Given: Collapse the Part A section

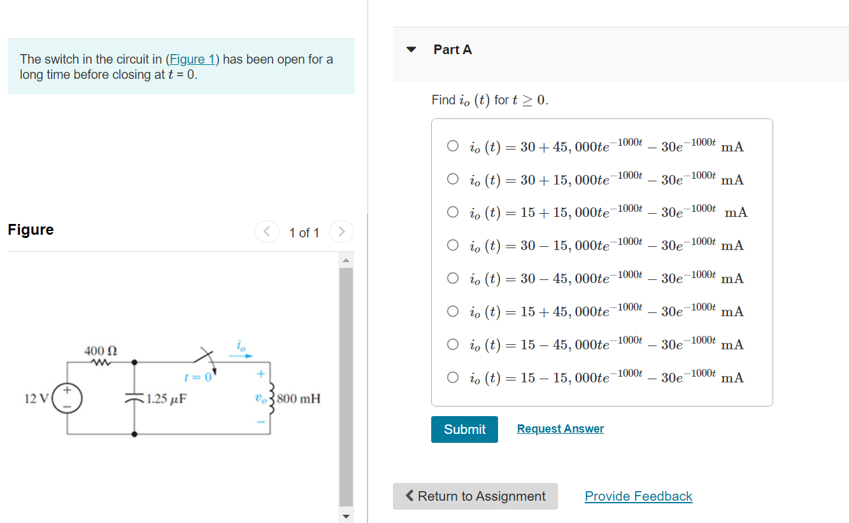Looking at the screenshot, I should (x=411, y=48).
